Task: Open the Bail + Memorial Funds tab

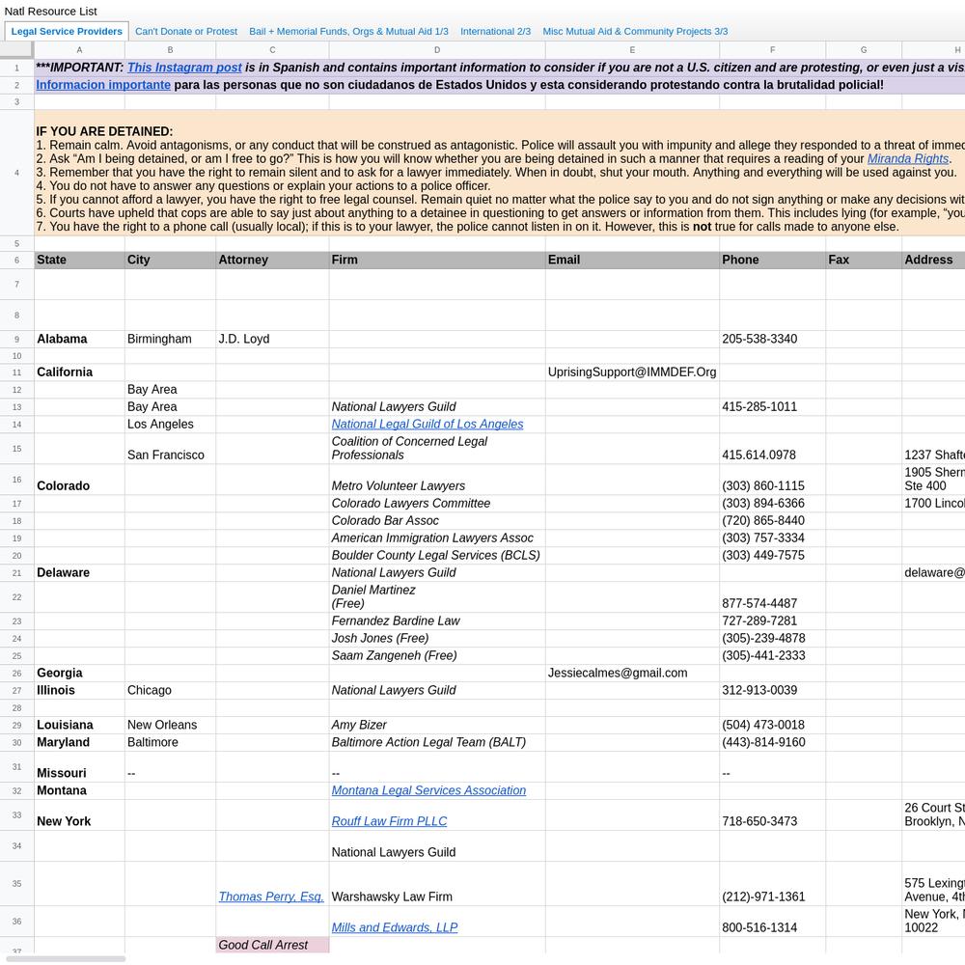Action: (348, 32)
